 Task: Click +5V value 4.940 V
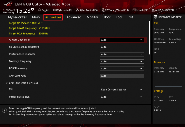click(172, 101)
